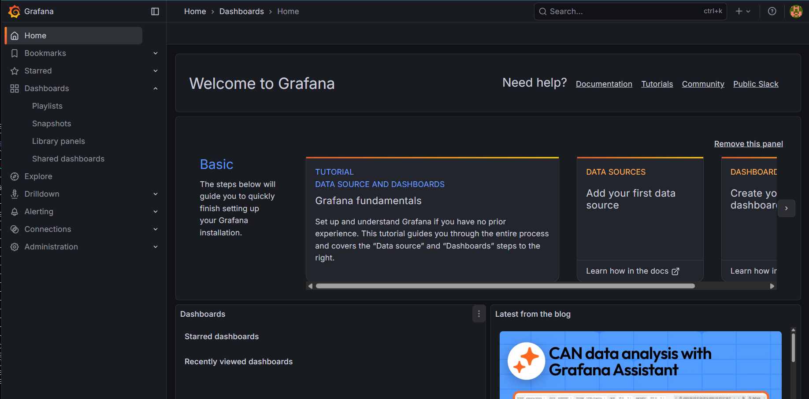Expand the Starred section chevron

pyautogui.click(x=156, y=71)
